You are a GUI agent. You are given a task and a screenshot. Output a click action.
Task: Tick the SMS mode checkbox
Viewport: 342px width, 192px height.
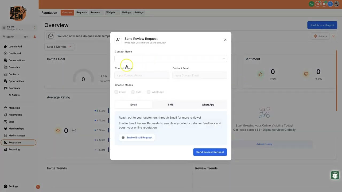[x=133, y=92]
